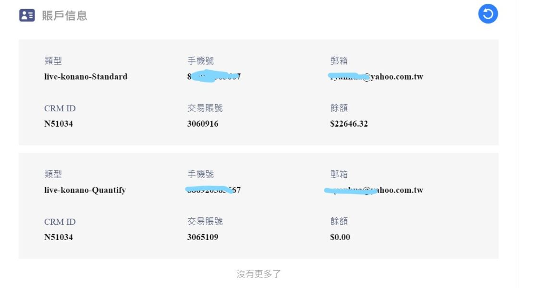The height and width of the screenshot is (288, 551).
Task: Click trading account number 3060916
Action: tap(203, 124)
